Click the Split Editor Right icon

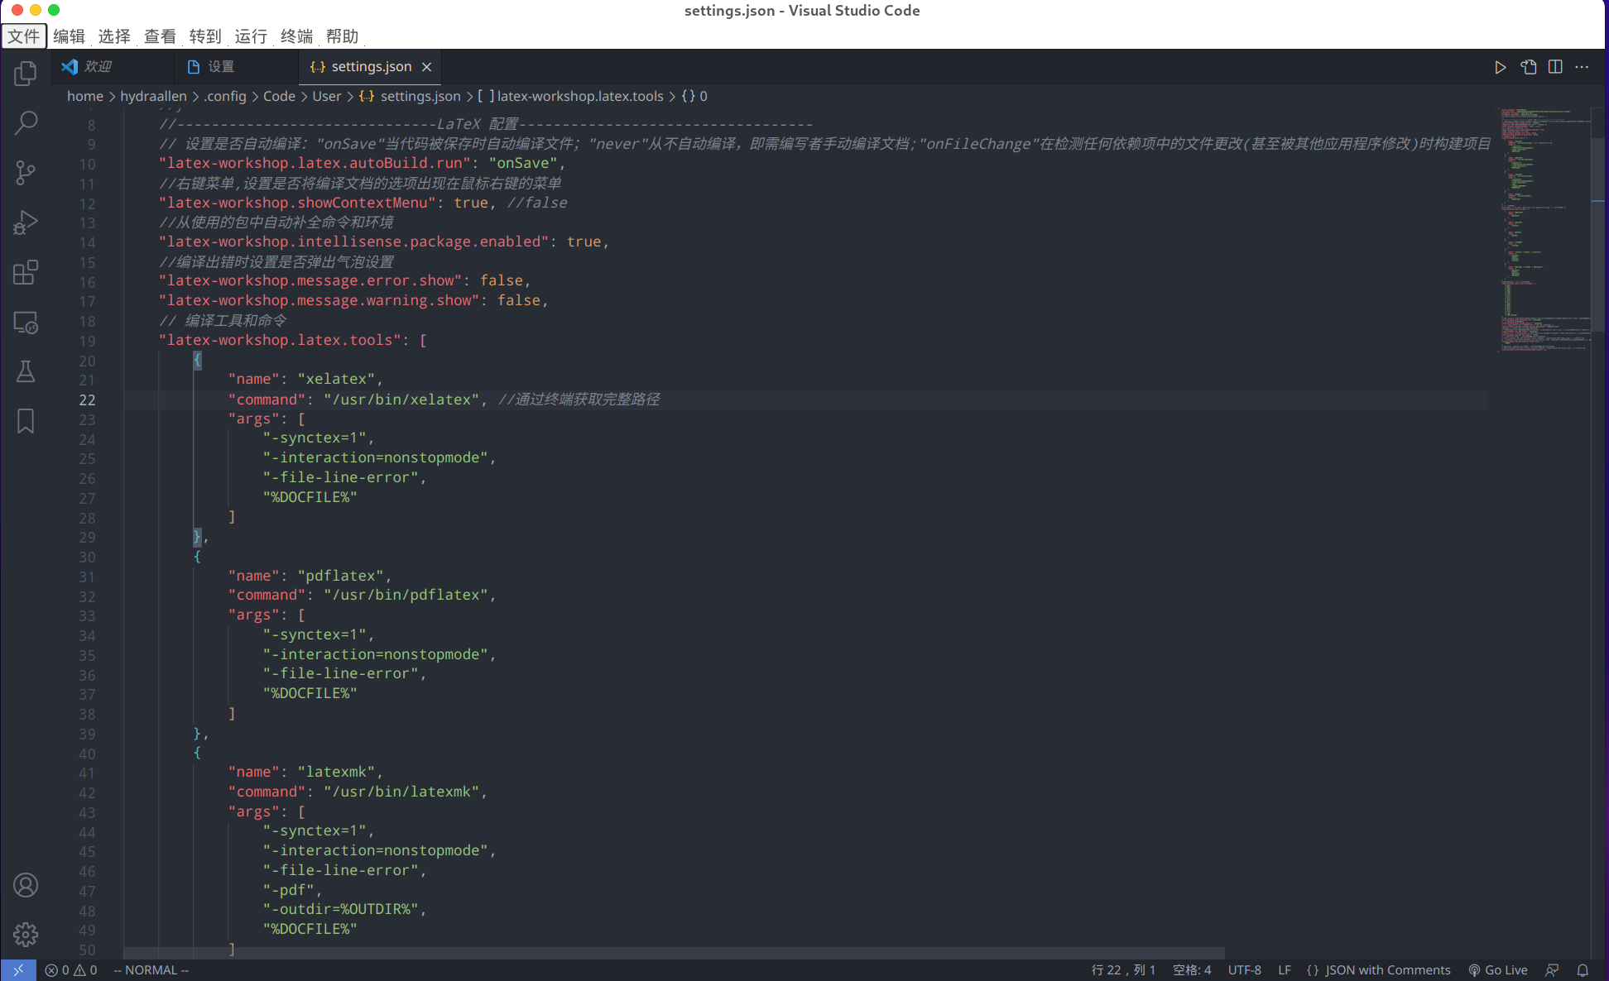[1555, 67]
